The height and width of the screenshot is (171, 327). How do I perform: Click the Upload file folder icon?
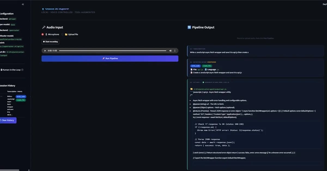pyautogui.click(x=66, y=34)
